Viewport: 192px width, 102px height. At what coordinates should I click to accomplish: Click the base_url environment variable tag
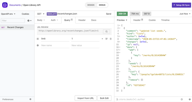(52, 14)
